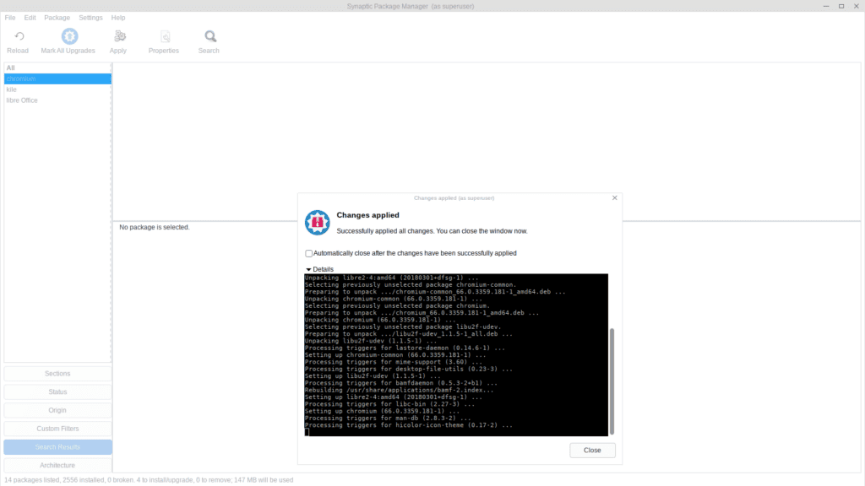Open the Search toolbar icon
Screen dimensions: 865x486
click(x=210, y=37)
